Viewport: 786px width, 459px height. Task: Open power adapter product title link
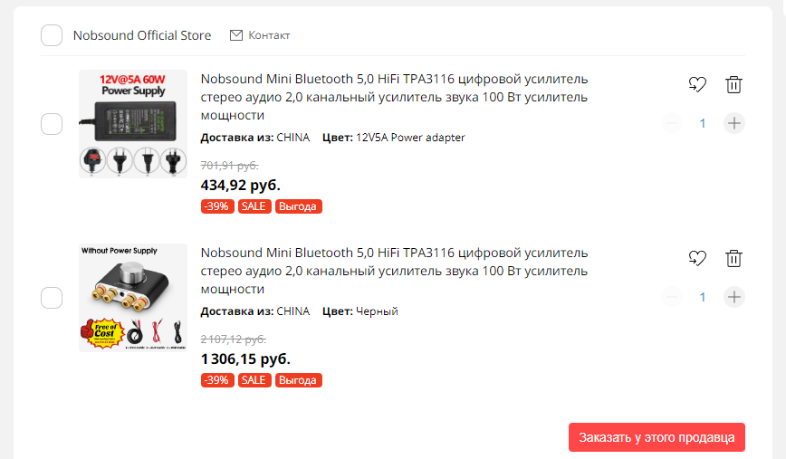pyautogui.click(x=394, y=97)
